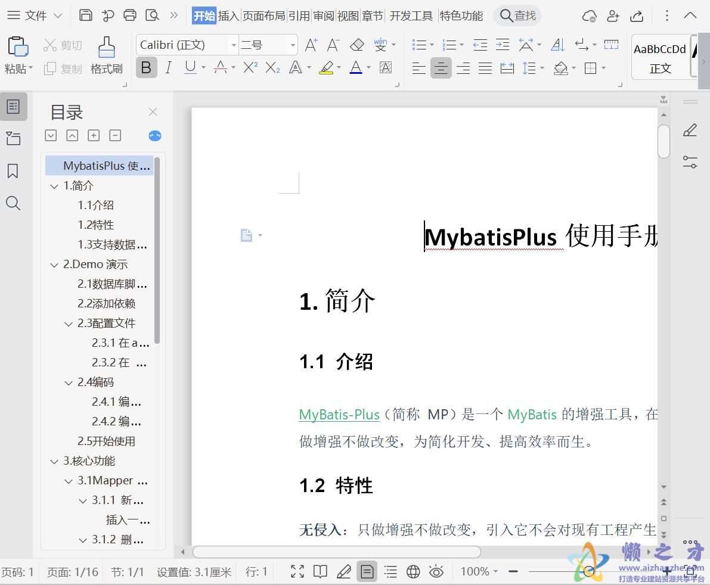This screenshot has width=710, height=585.
Task: Click the Paste clipboard icon
Action: tap(18, 47)
